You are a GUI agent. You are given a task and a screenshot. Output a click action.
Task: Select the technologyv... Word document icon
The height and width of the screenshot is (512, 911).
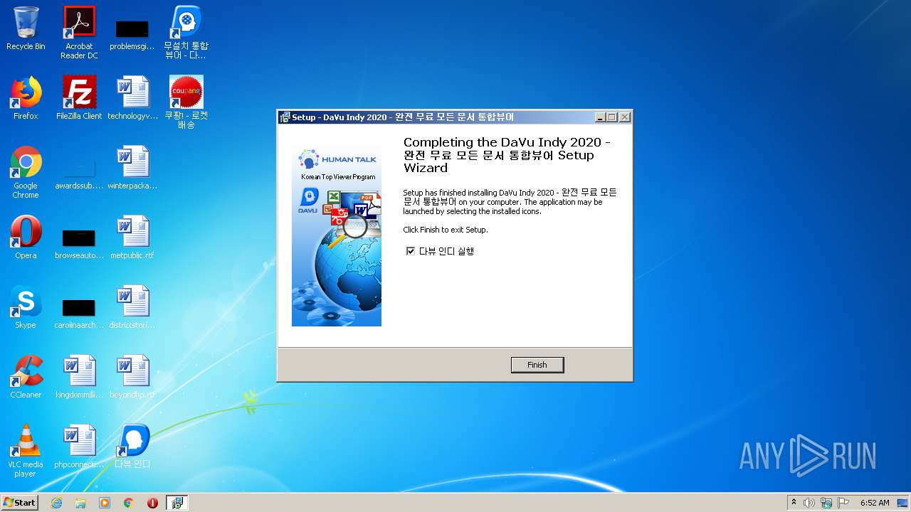pos(132,98)
